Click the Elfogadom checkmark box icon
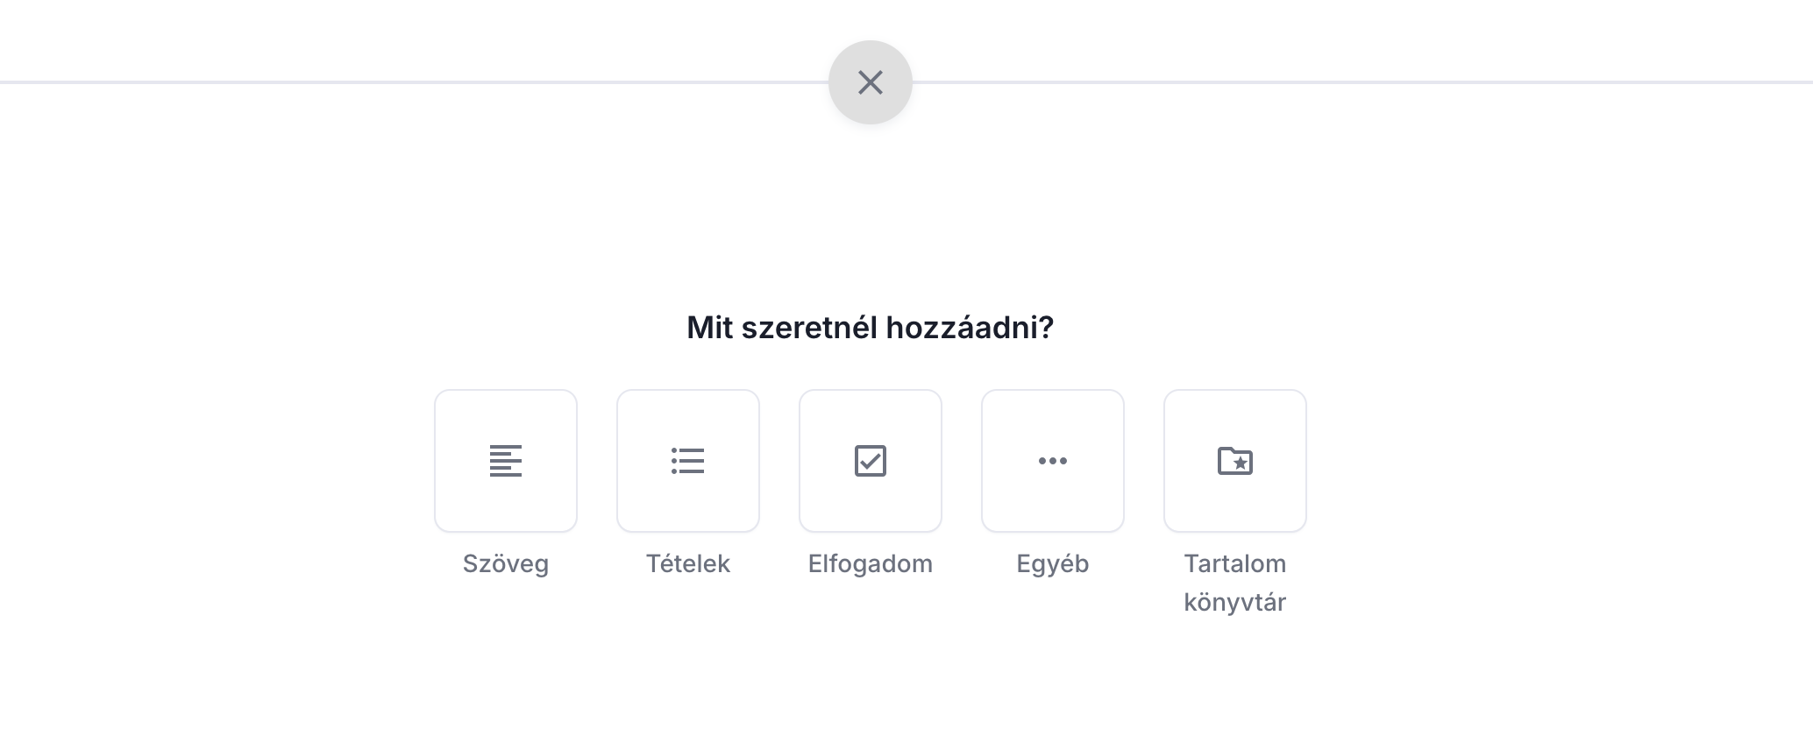The height and width of the screenshot is (750, 1813). coord(871,461)
